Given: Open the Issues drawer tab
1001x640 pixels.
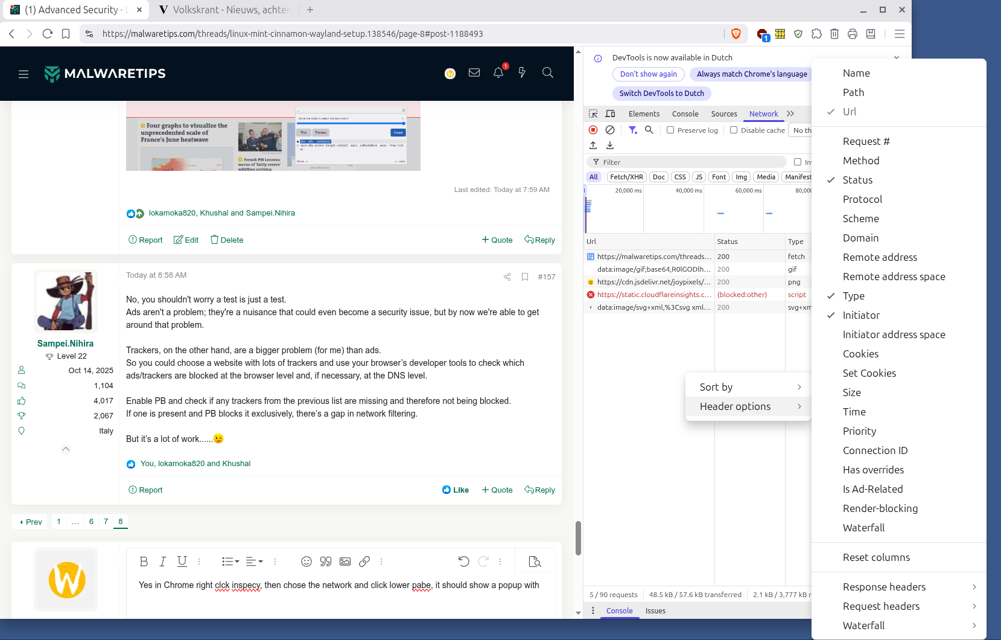Looking at the screenshot, I should (655, 611).
